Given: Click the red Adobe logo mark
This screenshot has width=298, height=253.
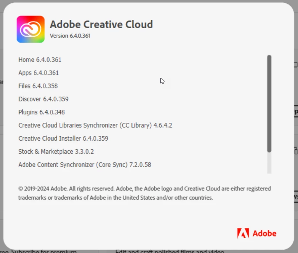Looking at the screenshot, I should [243, 233].
